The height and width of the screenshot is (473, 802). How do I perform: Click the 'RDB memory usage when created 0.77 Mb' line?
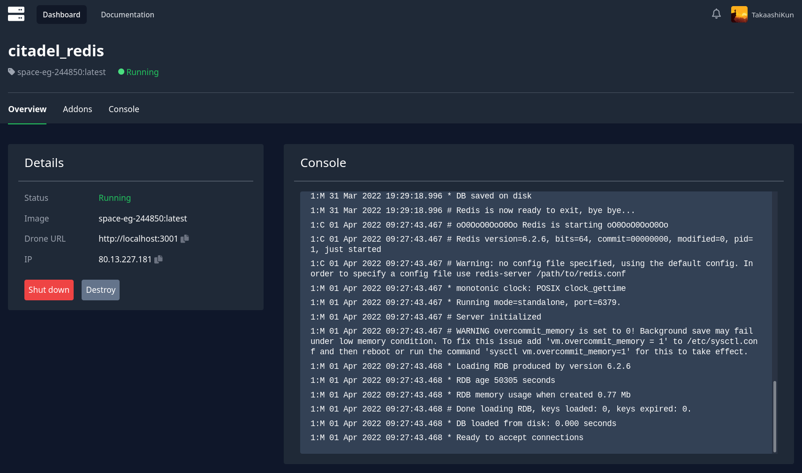[470, 395]
